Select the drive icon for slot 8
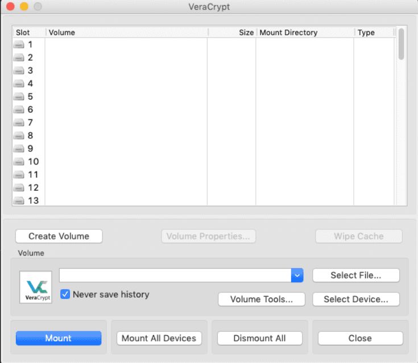The width and height of the screenshot is (418, 363). [x=19, y=135]
